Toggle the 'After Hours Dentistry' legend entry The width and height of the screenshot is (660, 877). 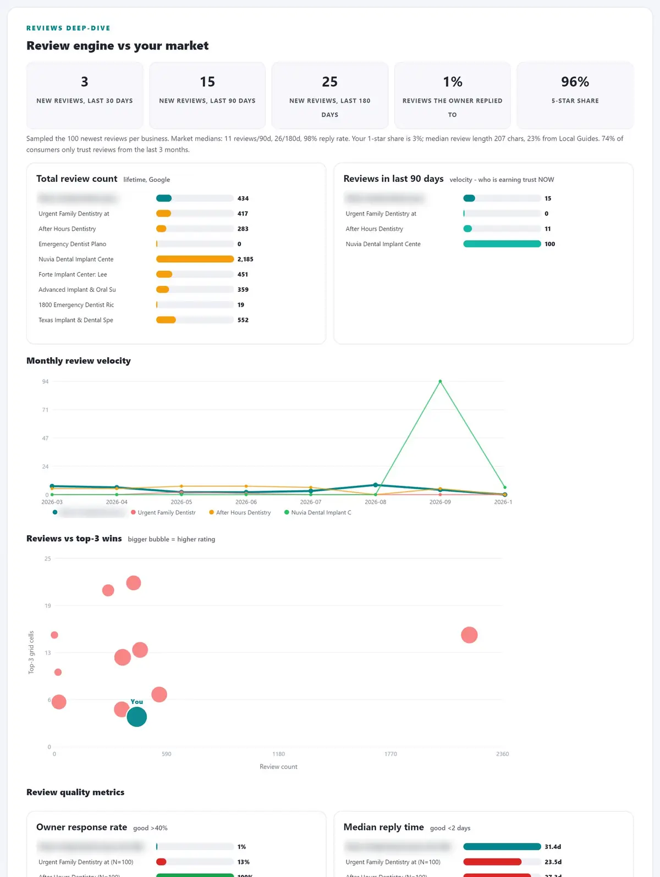tap(240, 513)
